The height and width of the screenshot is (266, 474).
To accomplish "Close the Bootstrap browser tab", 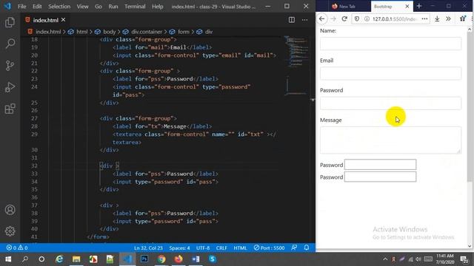I will pyautogui.click(x=407, y=6).
